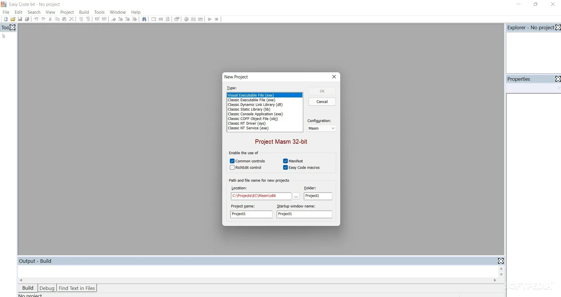Close the New Project dialog
Viewport: 561px width, 297px height.
[334, 77]
